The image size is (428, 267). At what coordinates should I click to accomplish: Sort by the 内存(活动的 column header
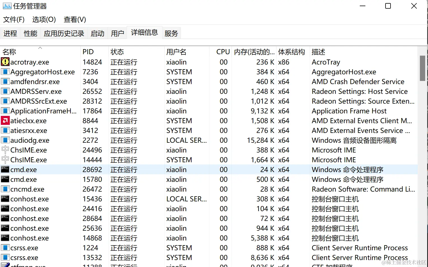(x=254, y=52)
